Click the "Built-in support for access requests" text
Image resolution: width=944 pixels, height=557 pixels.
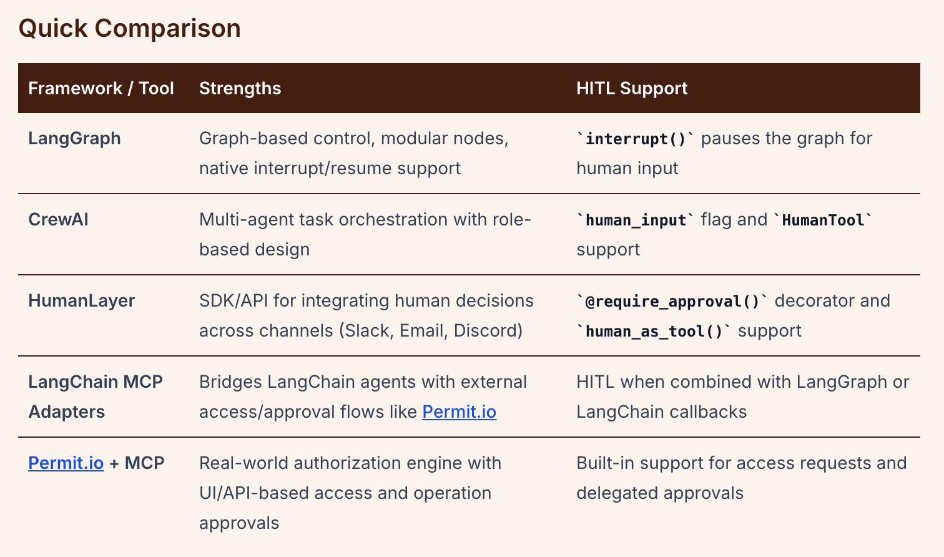(741, 463)
